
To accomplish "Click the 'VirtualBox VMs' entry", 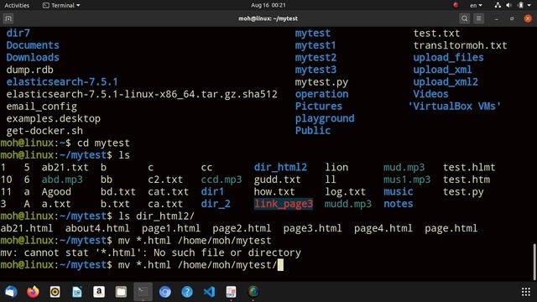I will point(455,107).
